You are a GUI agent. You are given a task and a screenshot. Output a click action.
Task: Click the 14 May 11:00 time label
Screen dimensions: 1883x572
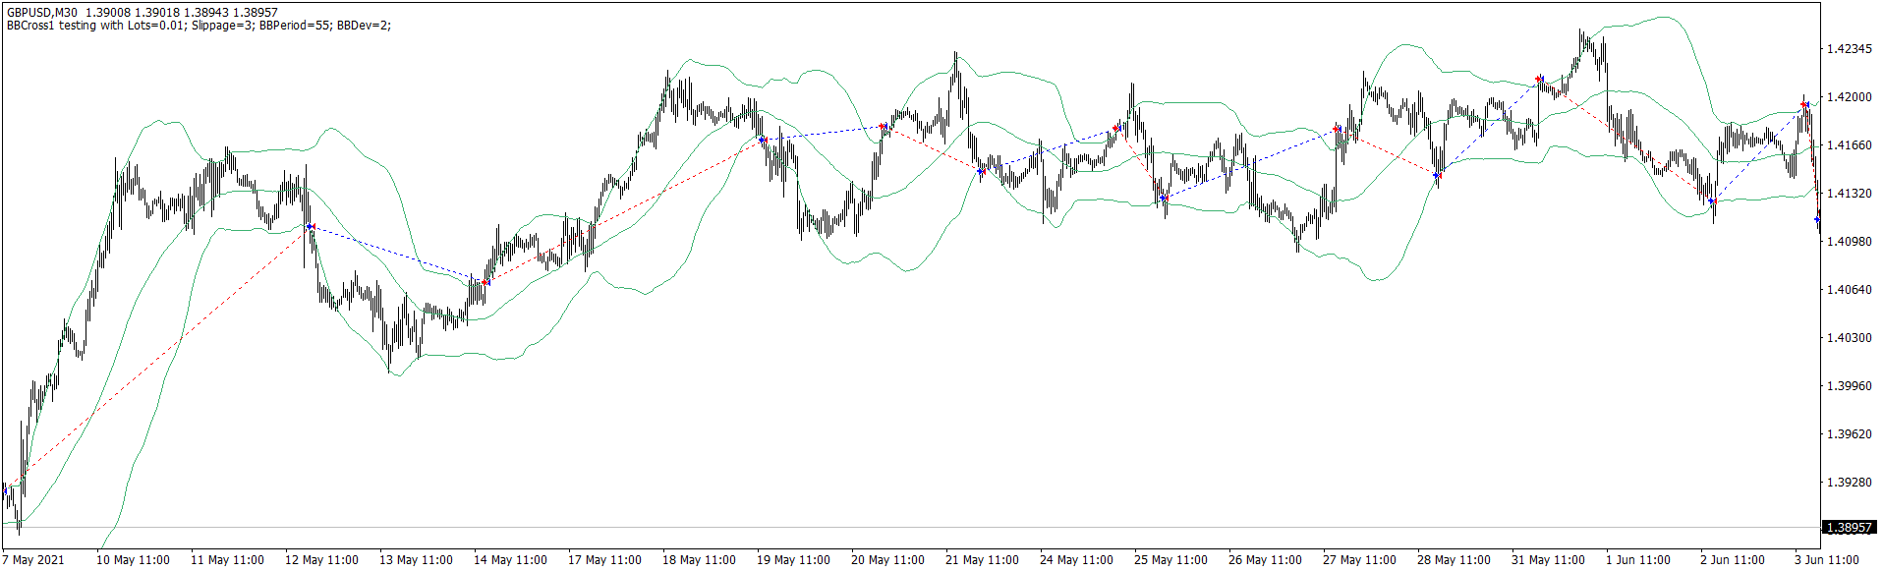(510, 560)
